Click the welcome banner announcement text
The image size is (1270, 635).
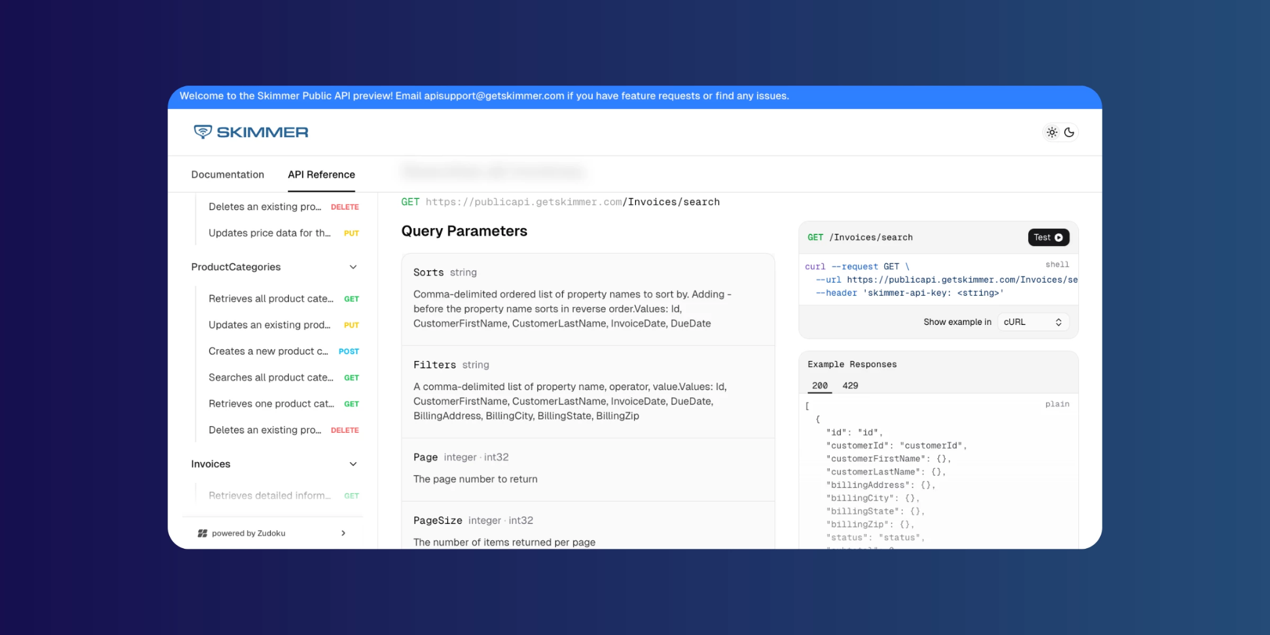pyautogui.click(x=484, y=95)
